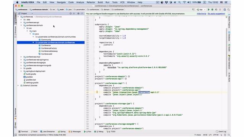Open the Gradle side tool window
Screen dimensions: 244x137
point(229,48)
